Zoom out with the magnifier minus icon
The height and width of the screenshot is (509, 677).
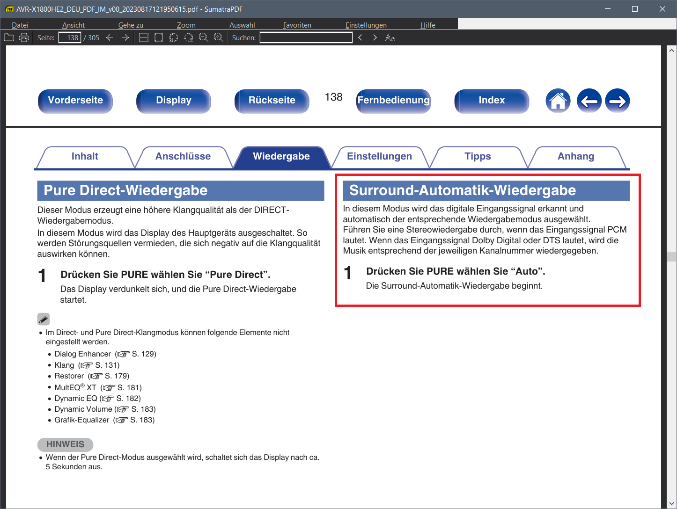click(204, 37)
